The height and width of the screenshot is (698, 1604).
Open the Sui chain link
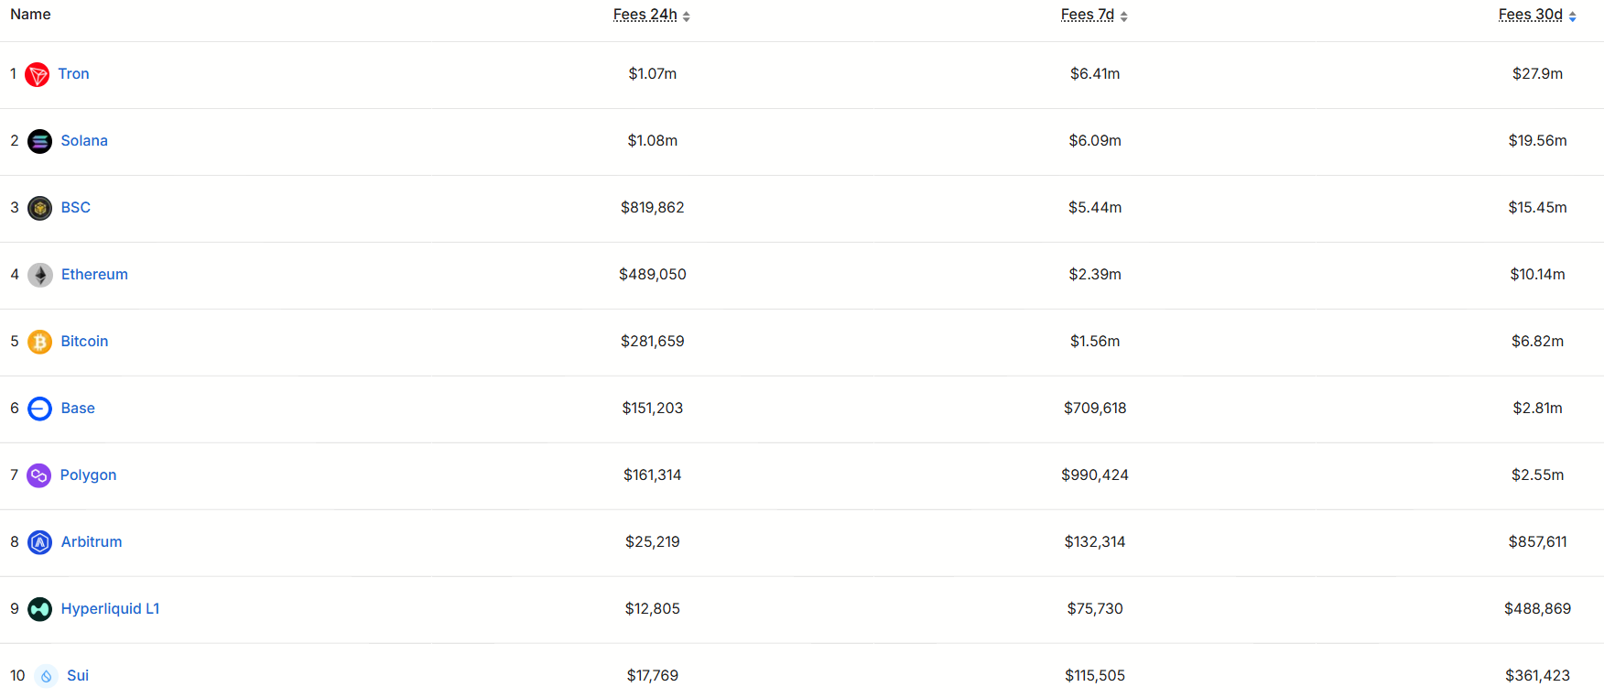pyautogui.click(x=78, y=676)
